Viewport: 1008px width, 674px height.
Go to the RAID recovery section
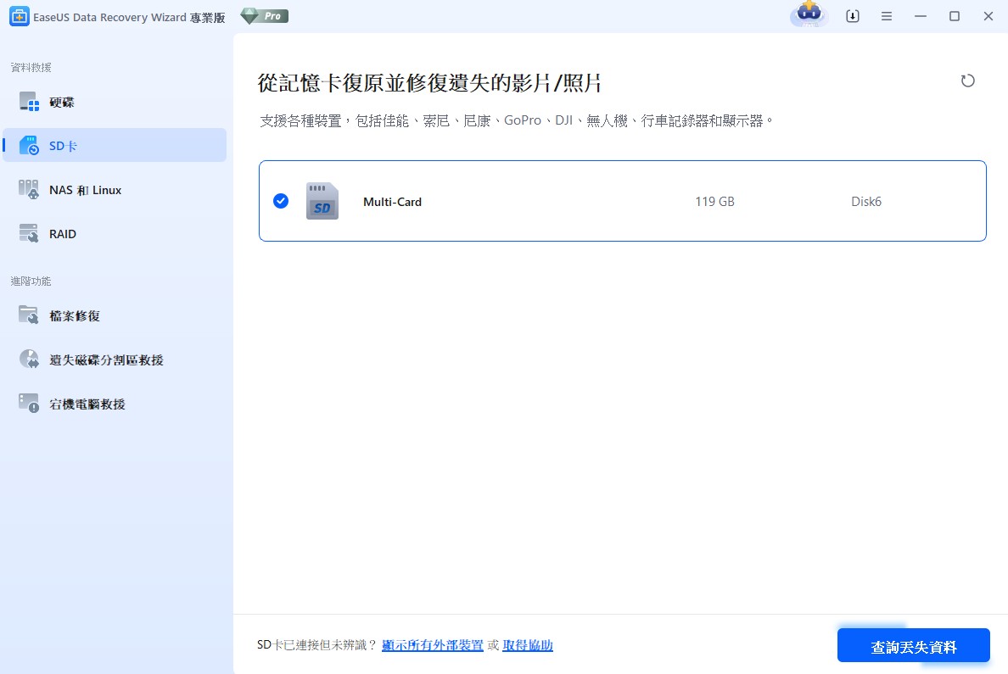(x=115, y=233)
